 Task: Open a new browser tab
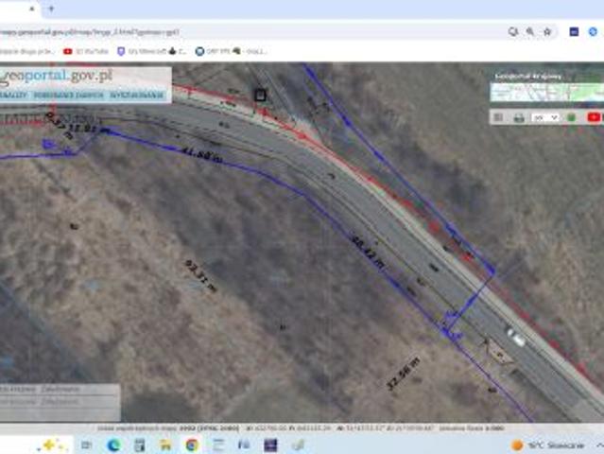click(x=51, y=9)
